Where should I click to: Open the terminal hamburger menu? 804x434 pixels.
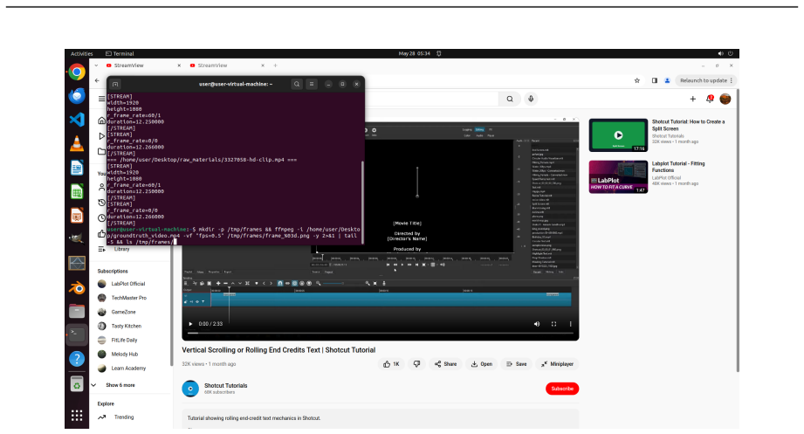point(312,84)
